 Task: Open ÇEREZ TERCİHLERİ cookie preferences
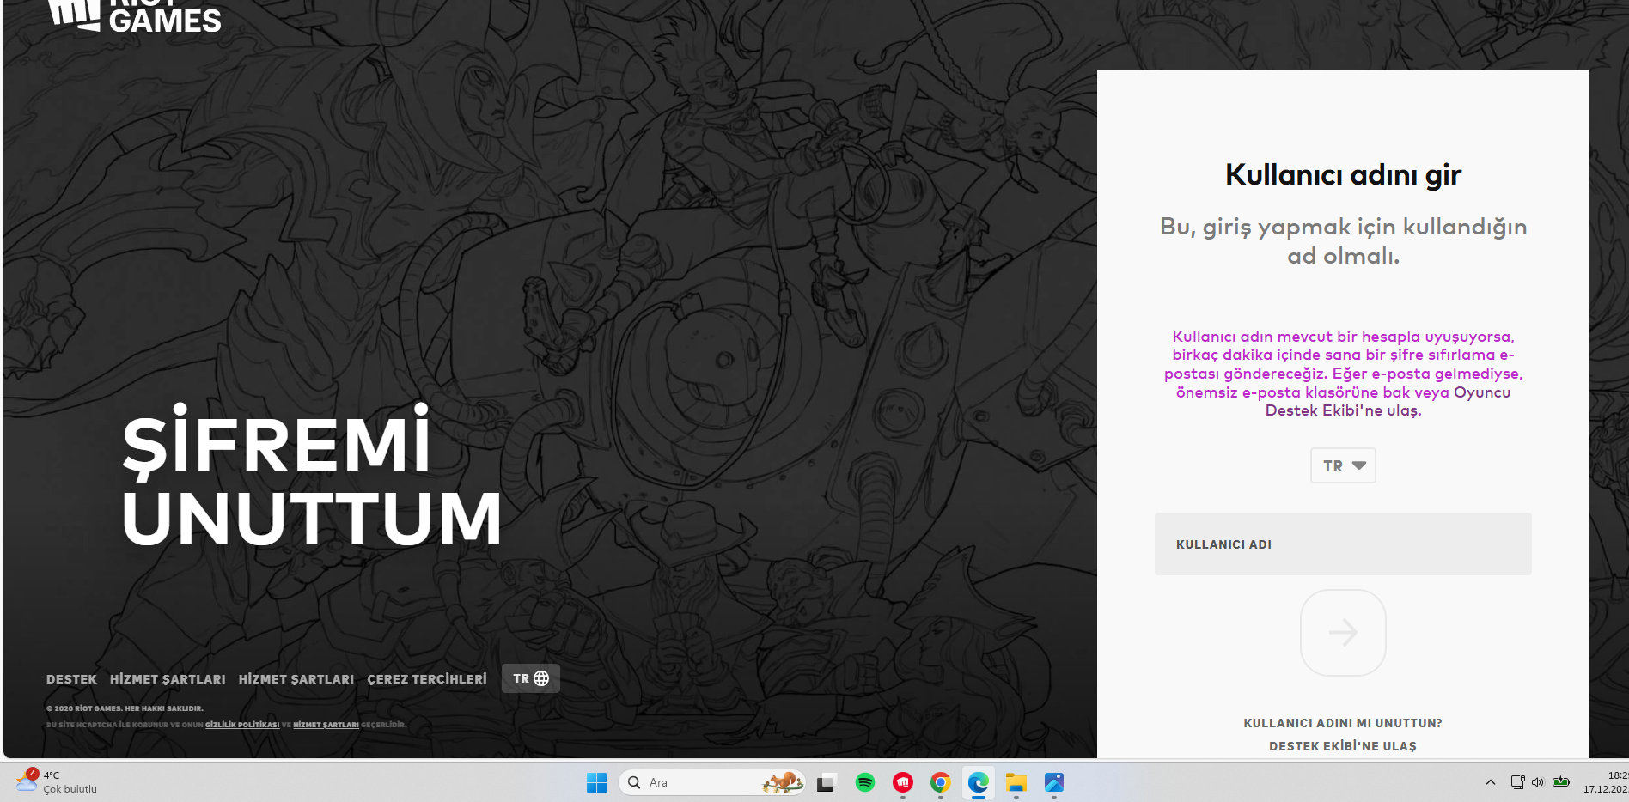[x=427, y=679]
